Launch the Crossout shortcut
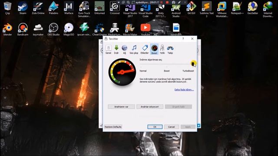 click(115, 8)
